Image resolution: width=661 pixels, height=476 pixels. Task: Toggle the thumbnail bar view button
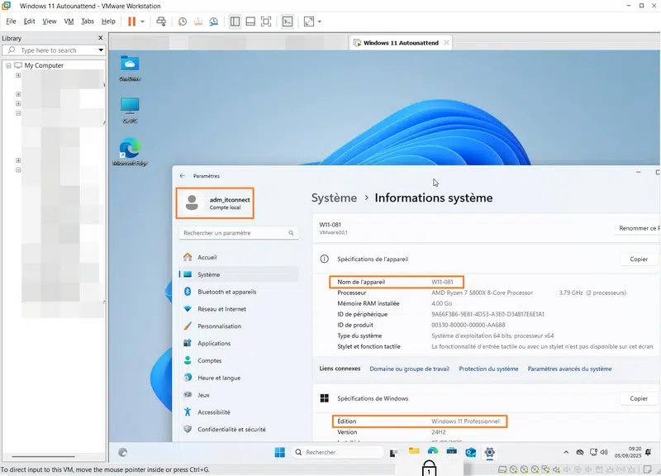pyautogui.click(x=250, y=21)
